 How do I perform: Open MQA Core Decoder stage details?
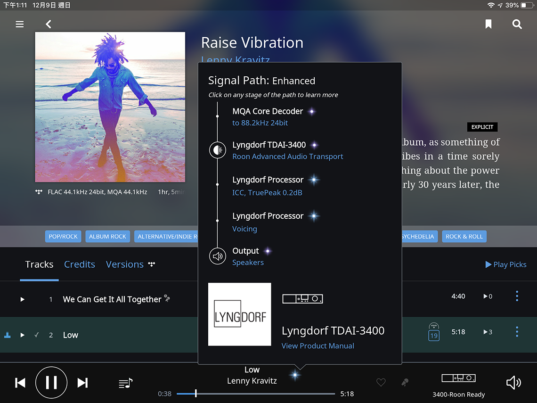[x=268, y=111]
